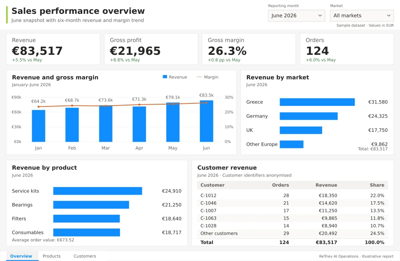The image size is (400, 261).
Task: Click the €64.2k label above January bar
Action: pos(39,101)
